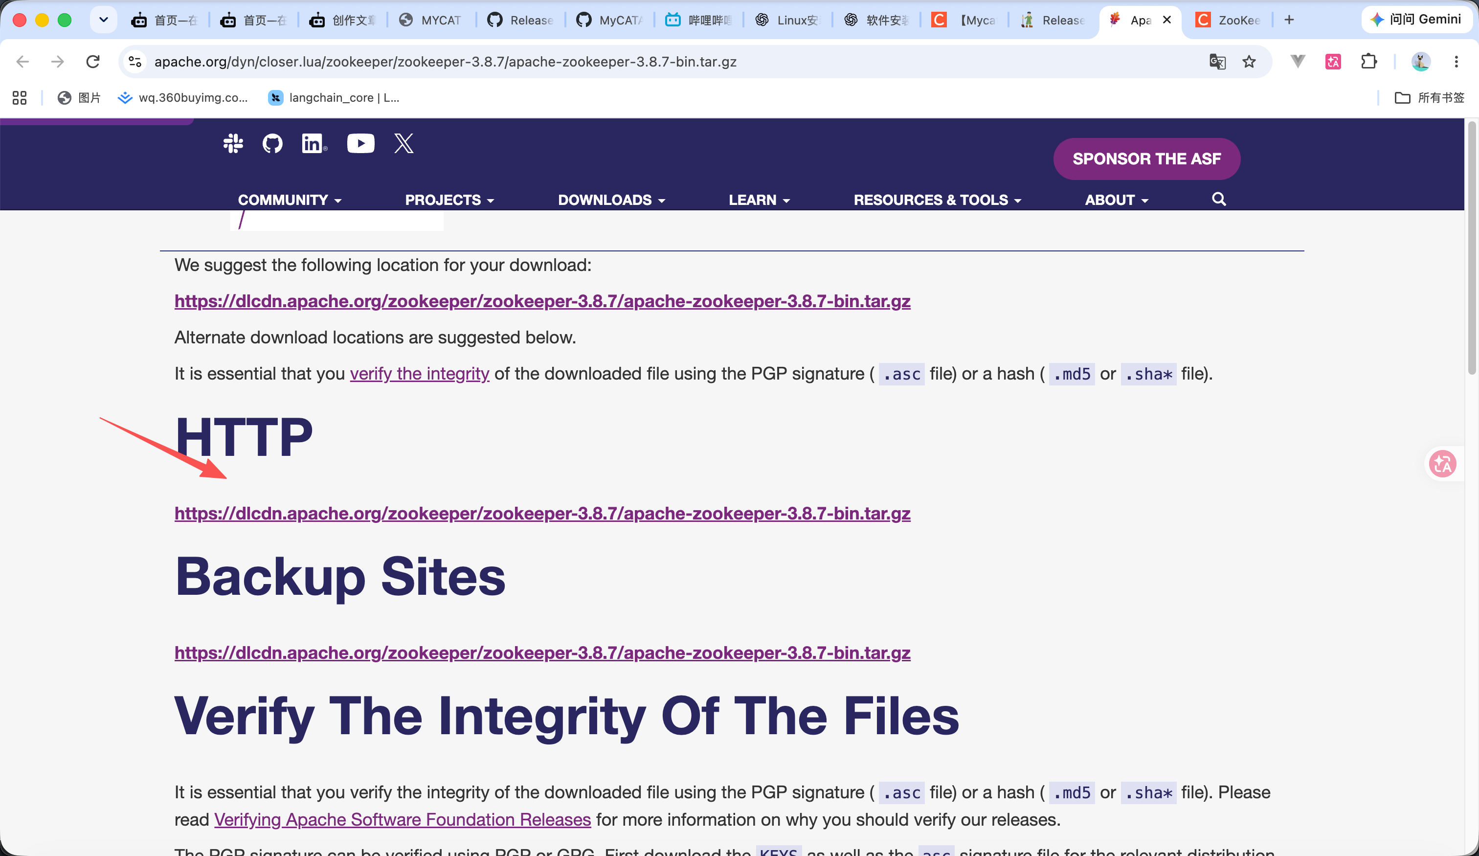Open the GitHub icon in Apache header

coord(272,143)
